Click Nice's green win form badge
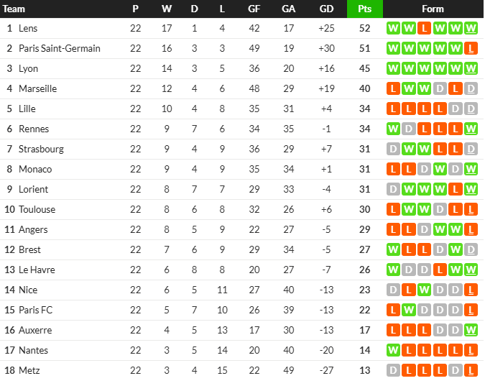Viewport: 485px width, 386px height. tap(424, 290)
